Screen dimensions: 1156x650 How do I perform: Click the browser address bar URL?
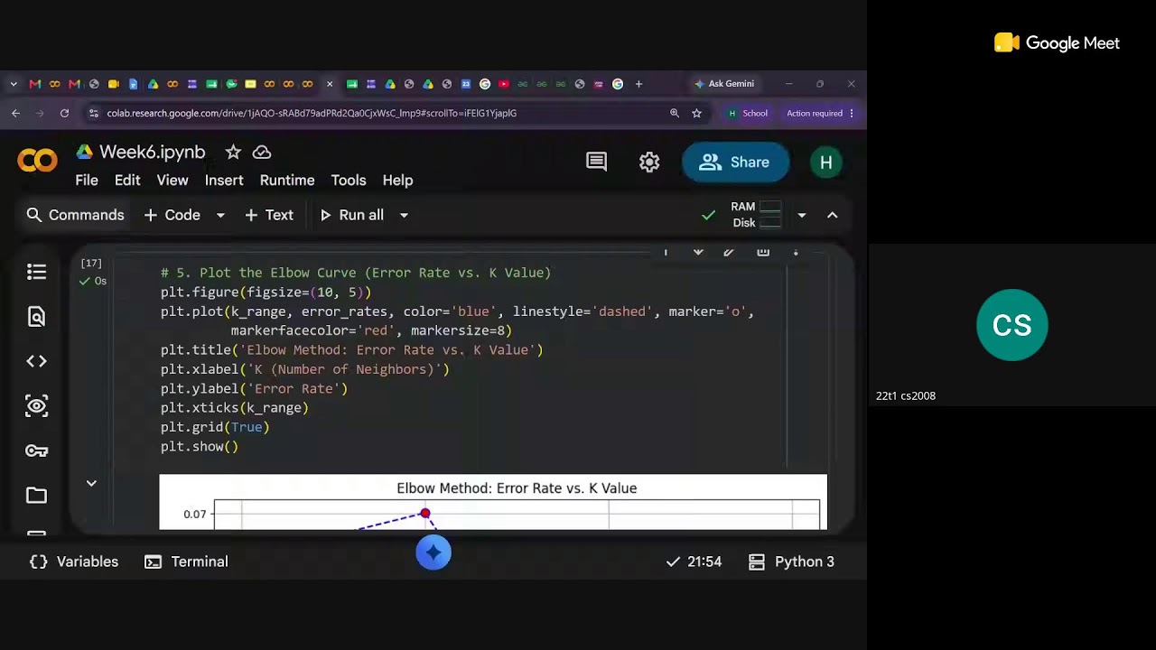pyautogui.click(x=312, y=113)
